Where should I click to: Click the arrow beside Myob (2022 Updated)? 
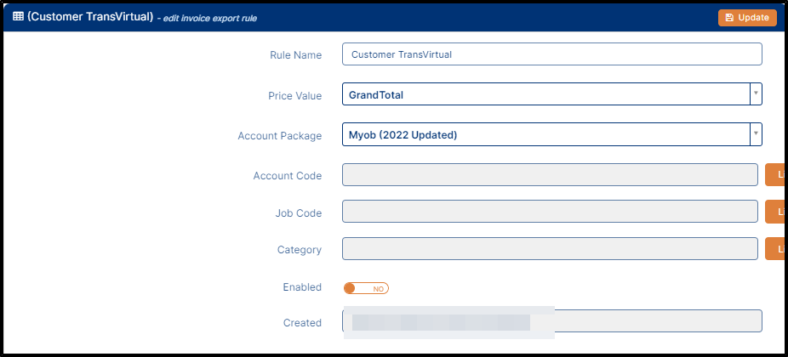point(756,134)
